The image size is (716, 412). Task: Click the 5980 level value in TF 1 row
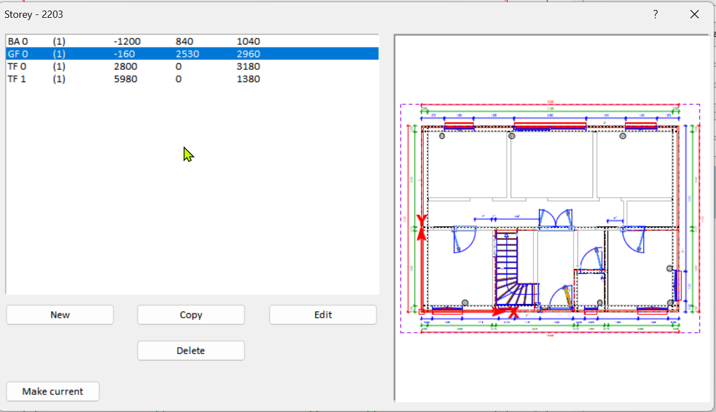click(125, 79)
